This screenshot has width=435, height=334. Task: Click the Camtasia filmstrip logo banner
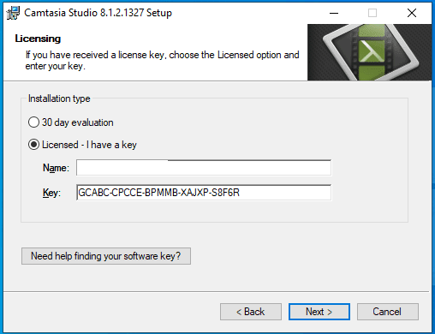[370, 52]
